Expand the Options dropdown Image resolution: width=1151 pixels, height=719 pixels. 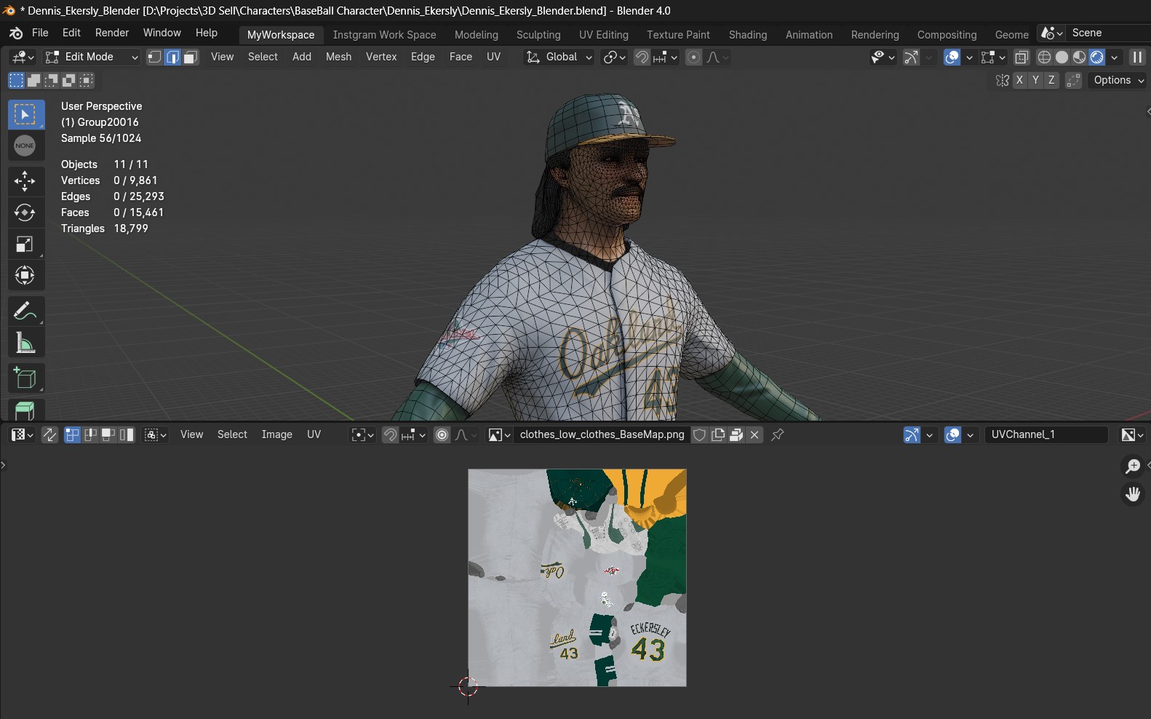click(1118, 80)
